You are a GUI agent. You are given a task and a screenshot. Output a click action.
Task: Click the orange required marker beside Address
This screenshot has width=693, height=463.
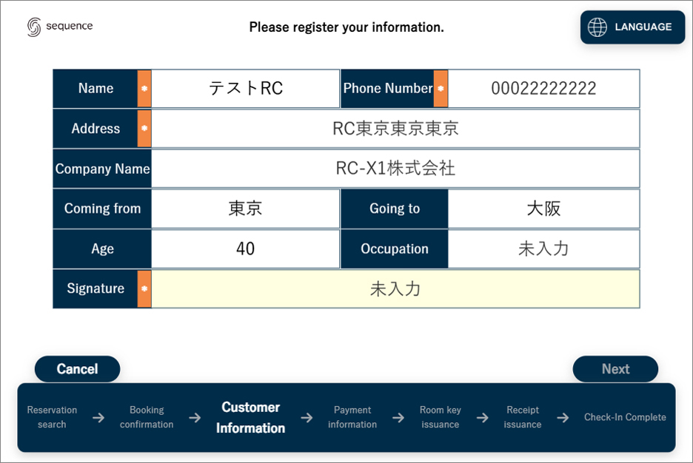(144, 129)
